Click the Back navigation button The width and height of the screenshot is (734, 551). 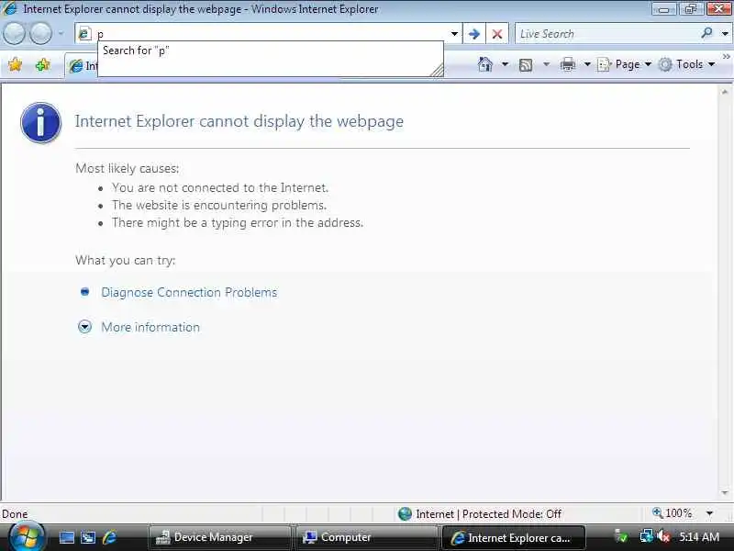14,33
